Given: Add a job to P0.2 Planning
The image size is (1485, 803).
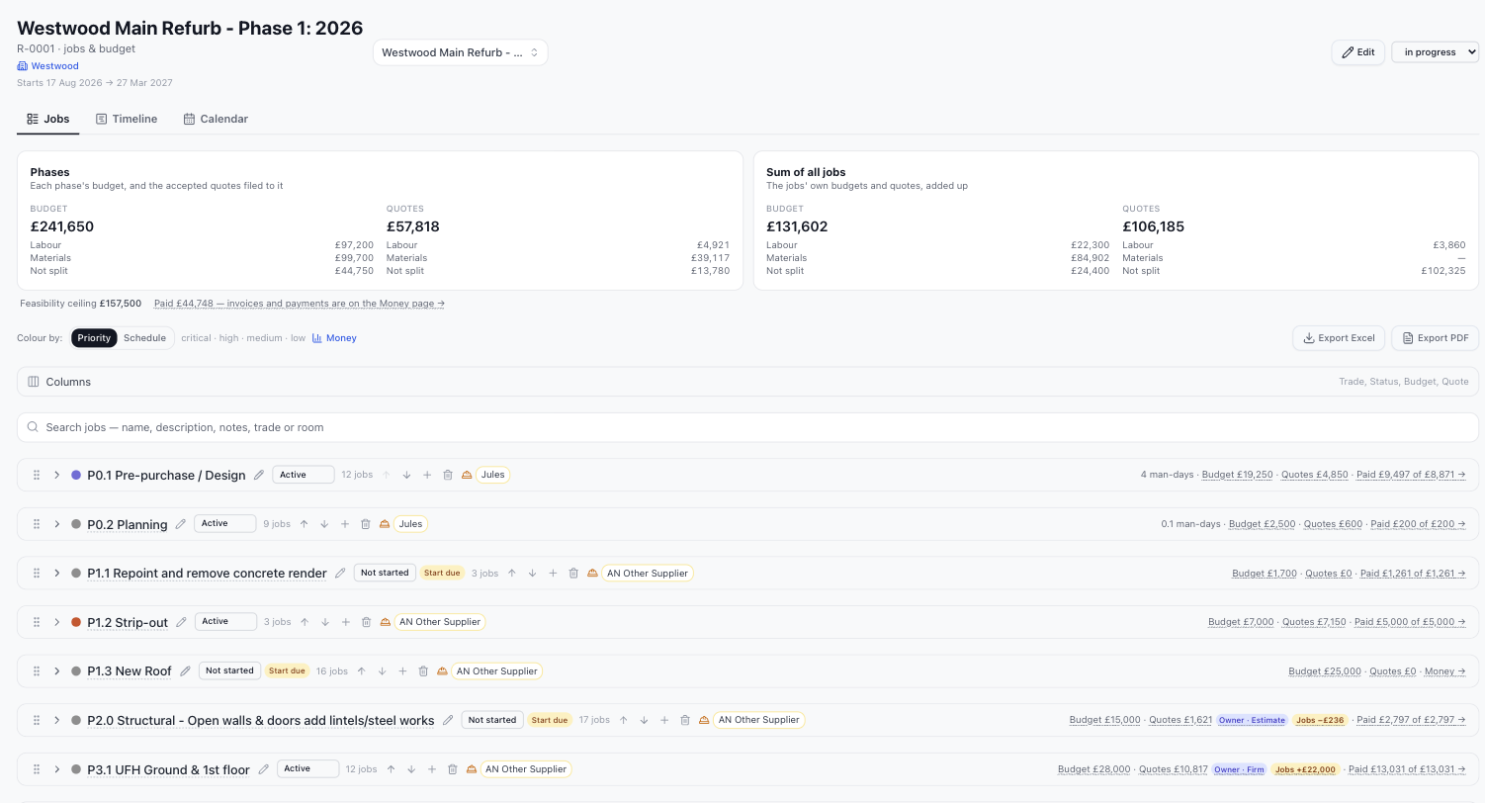Looking at the screenshot, I should pos(345,524).
